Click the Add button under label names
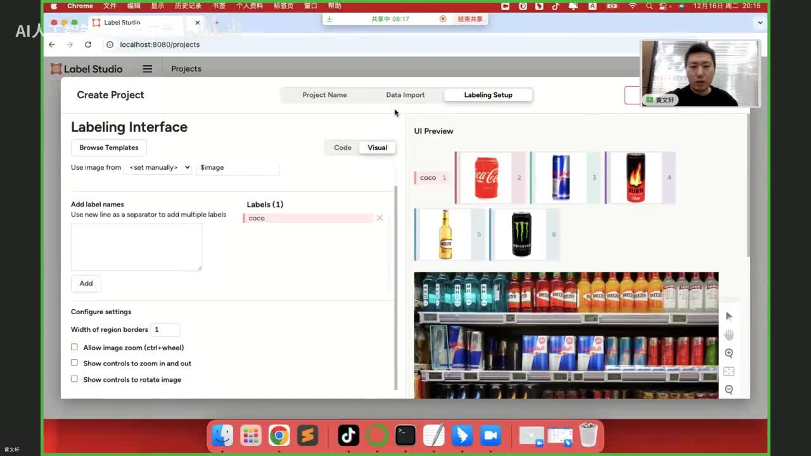Screen dimensions: 811x456 pos(86,283)
